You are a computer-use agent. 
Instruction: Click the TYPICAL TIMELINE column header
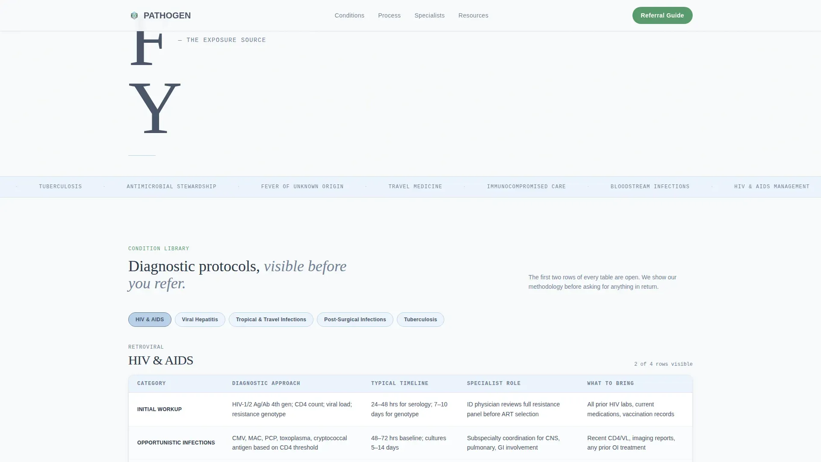[399, 383]
